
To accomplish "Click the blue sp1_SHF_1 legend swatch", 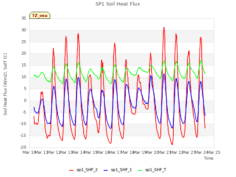I will (x=106, y=170).
